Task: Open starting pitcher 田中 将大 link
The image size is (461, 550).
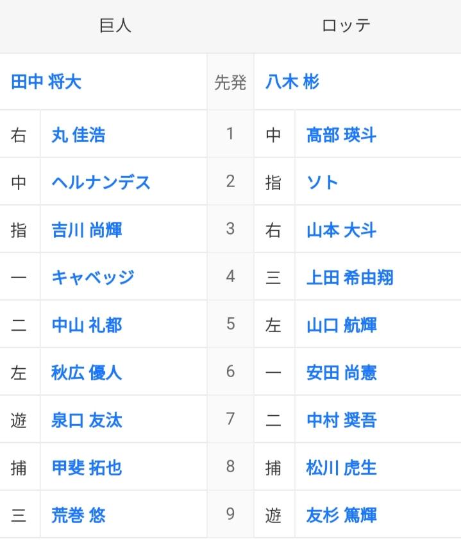Action: (x=46, y=82)
